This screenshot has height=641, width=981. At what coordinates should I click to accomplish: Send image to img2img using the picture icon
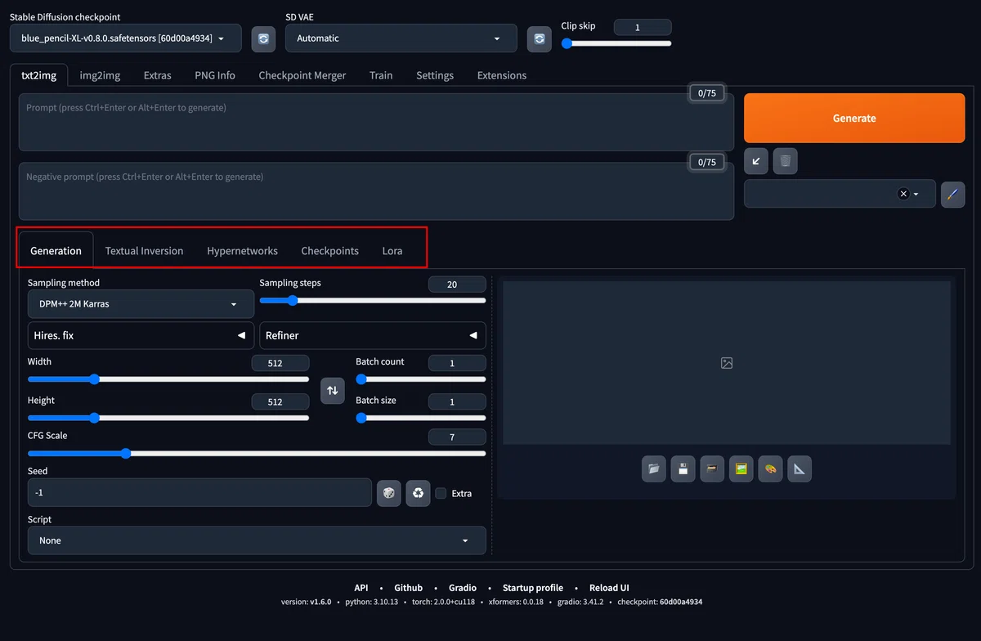point(741,469)
